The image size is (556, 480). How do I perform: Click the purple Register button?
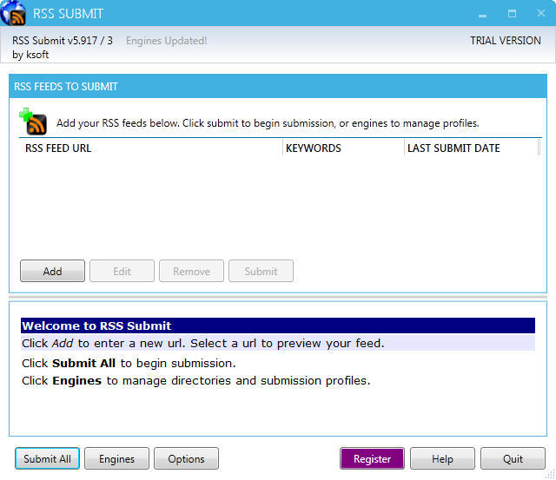coord(372,458)
